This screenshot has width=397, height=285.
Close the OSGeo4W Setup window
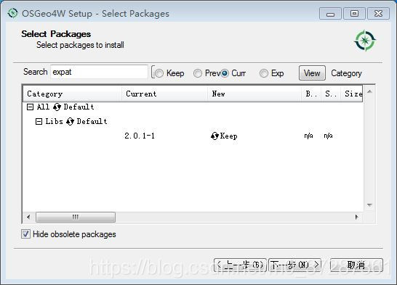(x=378, y=13)
